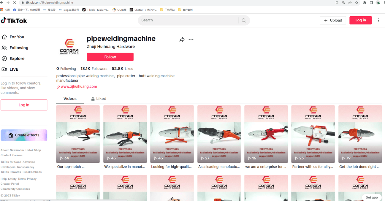Open video titled 'Our top-notch ...'
Screen dimensions: 385x201
78,134
